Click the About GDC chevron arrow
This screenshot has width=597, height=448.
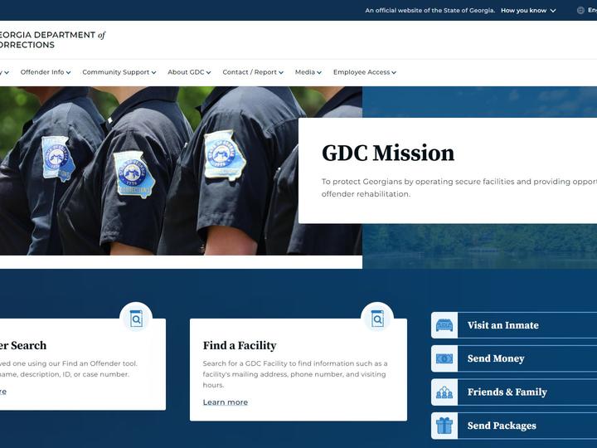(x=208, y=72)
